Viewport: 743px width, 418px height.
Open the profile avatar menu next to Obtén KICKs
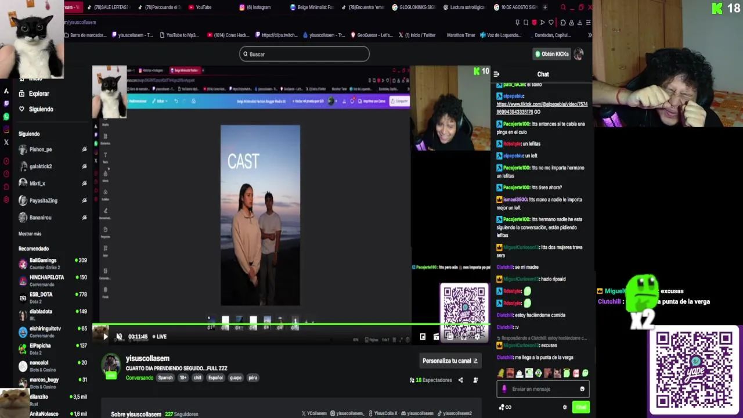tap(578, 54)
